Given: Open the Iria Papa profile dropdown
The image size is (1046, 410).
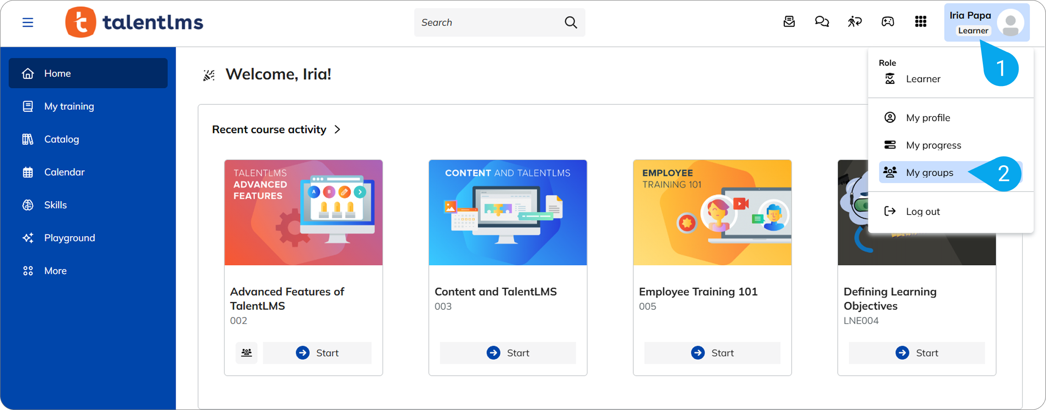Looking at the screenshot, I should tap(987, 22).
